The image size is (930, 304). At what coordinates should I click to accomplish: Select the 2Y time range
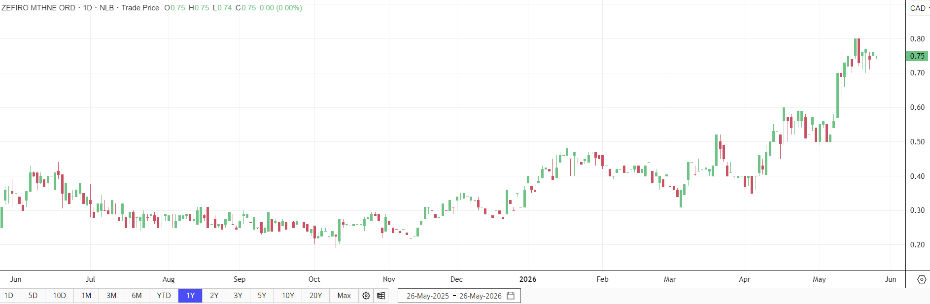214,296
